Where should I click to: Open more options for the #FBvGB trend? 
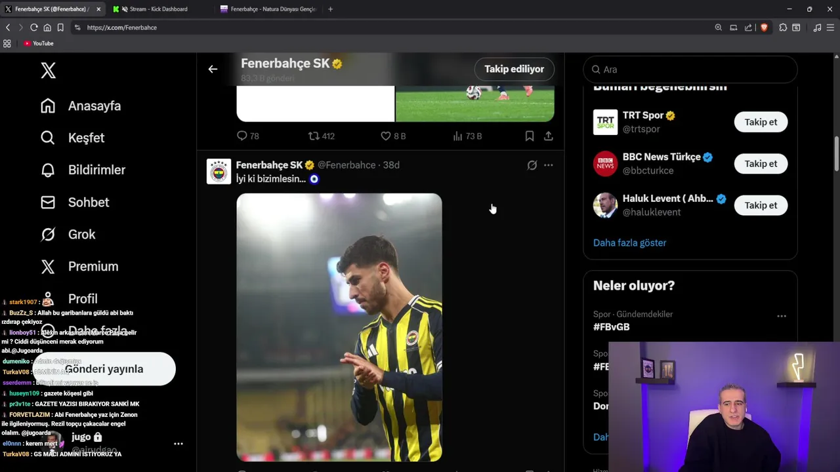click(x=782, y=316)
